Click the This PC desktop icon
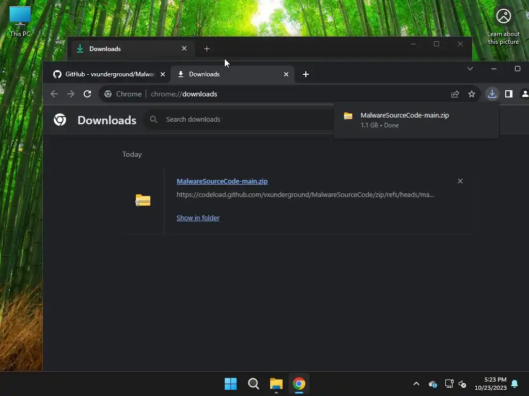Image resolution: width=529 pixels, height=396 pixels. pyautogui.click(x=20, y=21)
